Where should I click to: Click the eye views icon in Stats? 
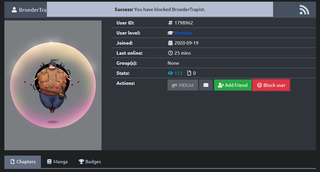(170, 73)
